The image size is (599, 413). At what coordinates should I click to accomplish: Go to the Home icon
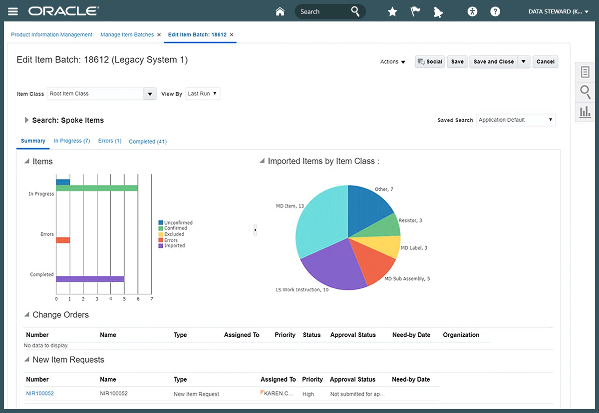coord(280,11)
